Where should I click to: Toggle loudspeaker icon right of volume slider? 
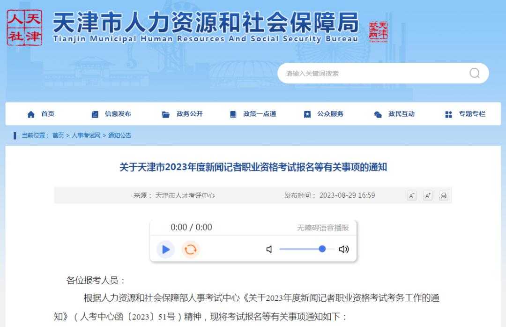click(x=343, y=250)
